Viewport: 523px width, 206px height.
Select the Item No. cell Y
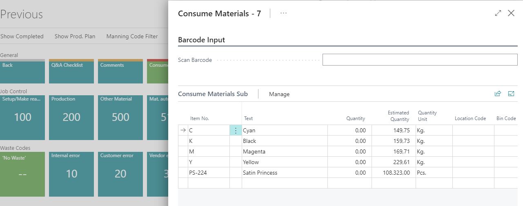pos(209,162)
